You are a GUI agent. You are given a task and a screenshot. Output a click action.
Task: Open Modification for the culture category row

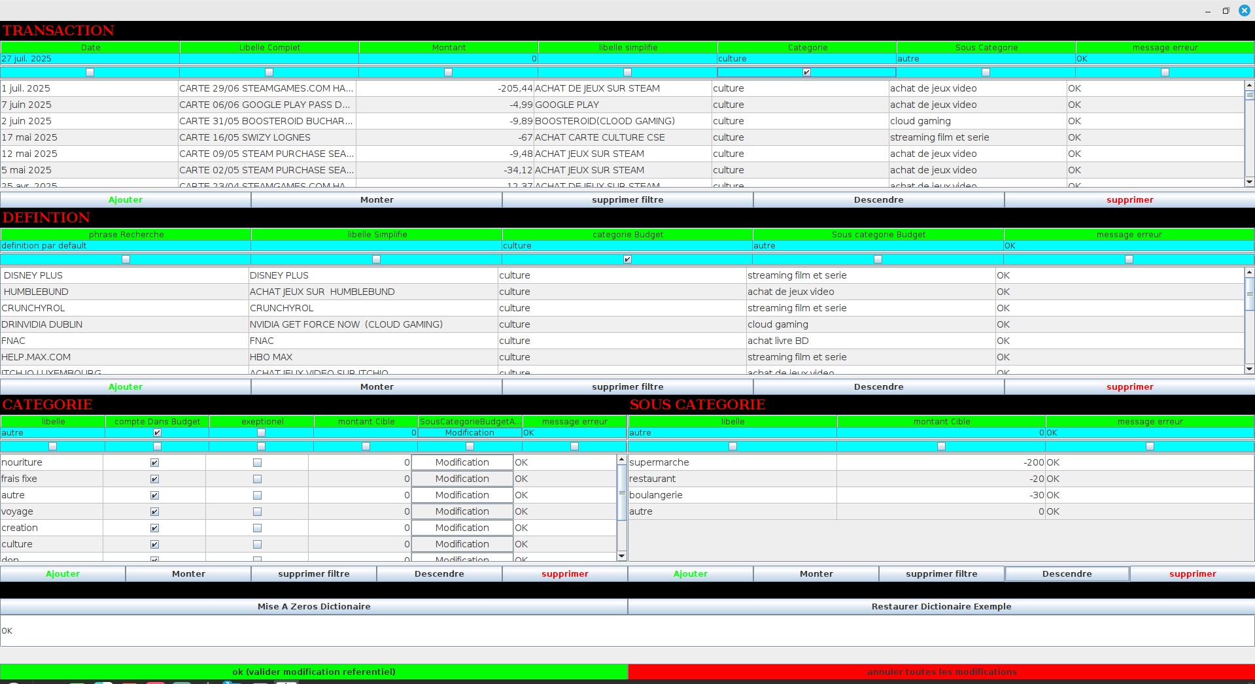pos(462,544)
